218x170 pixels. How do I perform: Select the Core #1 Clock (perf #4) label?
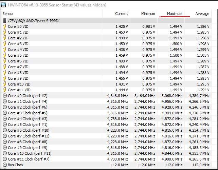tap(28, 101)
